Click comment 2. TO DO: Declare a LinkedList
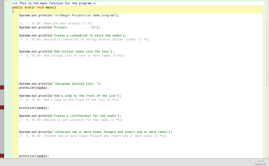This screenshot has height=166, width=269. point(84,39)
